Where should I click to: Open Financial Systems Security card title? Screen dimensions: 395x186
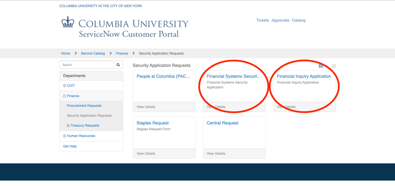(x=234, y=76)
